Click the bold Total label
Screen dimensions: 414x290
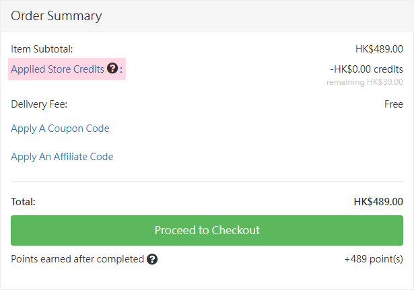click(x=23, y=201)
